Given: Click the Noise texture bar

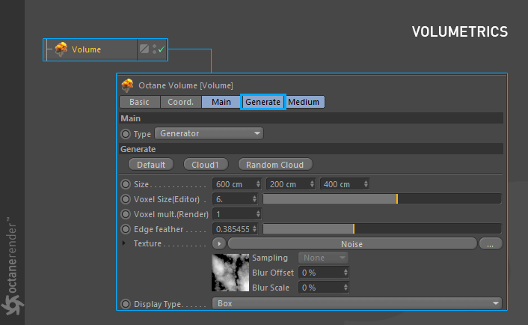Looking at the screenshot, I should point(352,244).
